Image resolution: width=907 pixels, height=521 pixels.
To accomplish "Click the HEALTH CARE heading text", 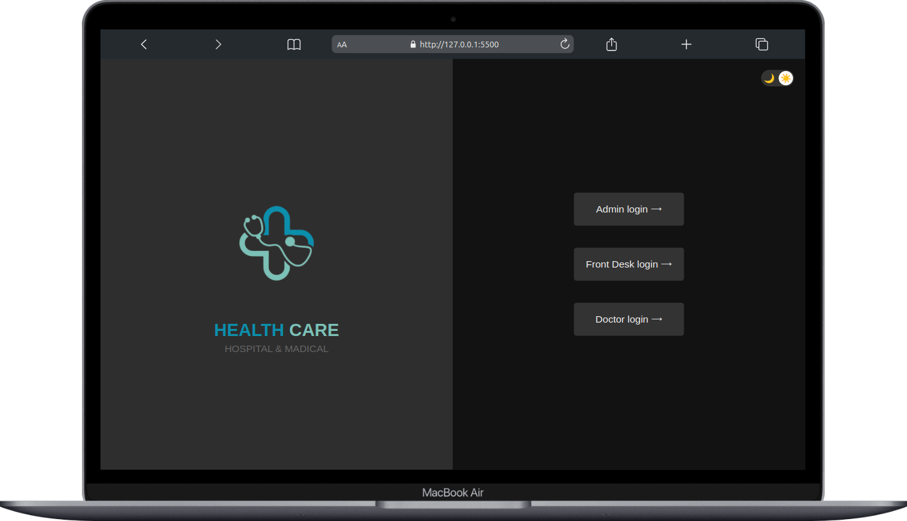I will (x=276, y=330).
